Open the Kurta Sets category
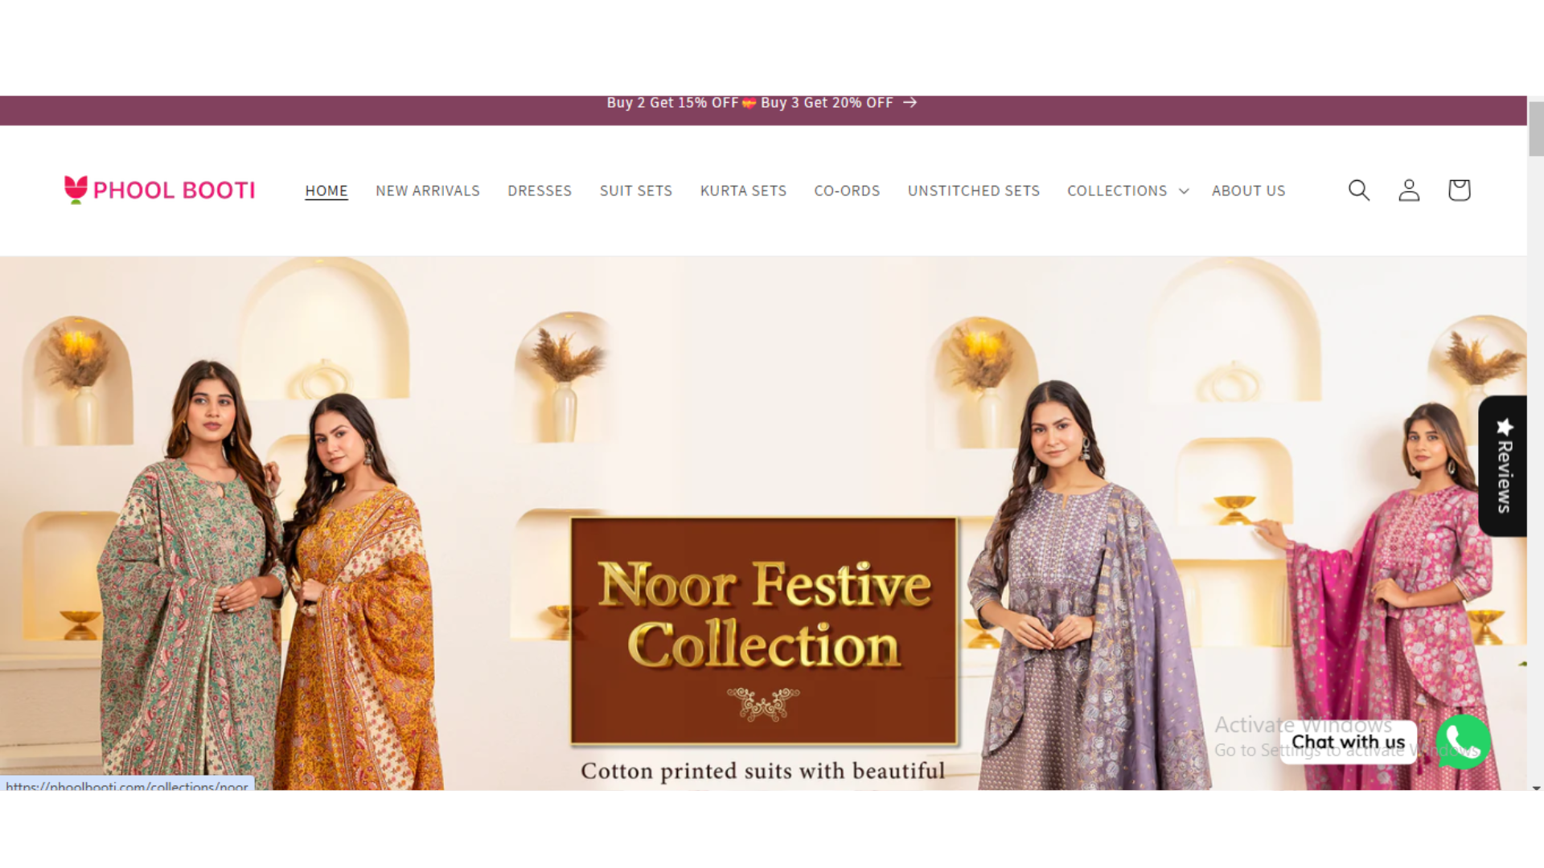Viewport: 1544px width, 868px height. click(743, 191)
